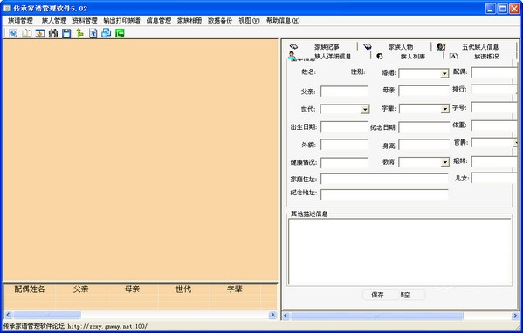Click the 父亲 input field
This screenshot has width=523, height=333.
coord(344,92)
